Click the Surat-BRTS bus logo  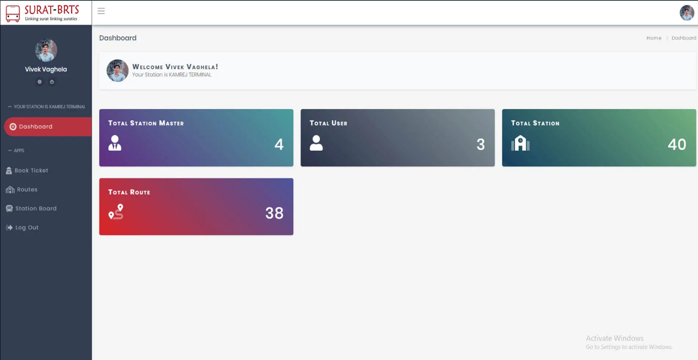pos(13,13)
